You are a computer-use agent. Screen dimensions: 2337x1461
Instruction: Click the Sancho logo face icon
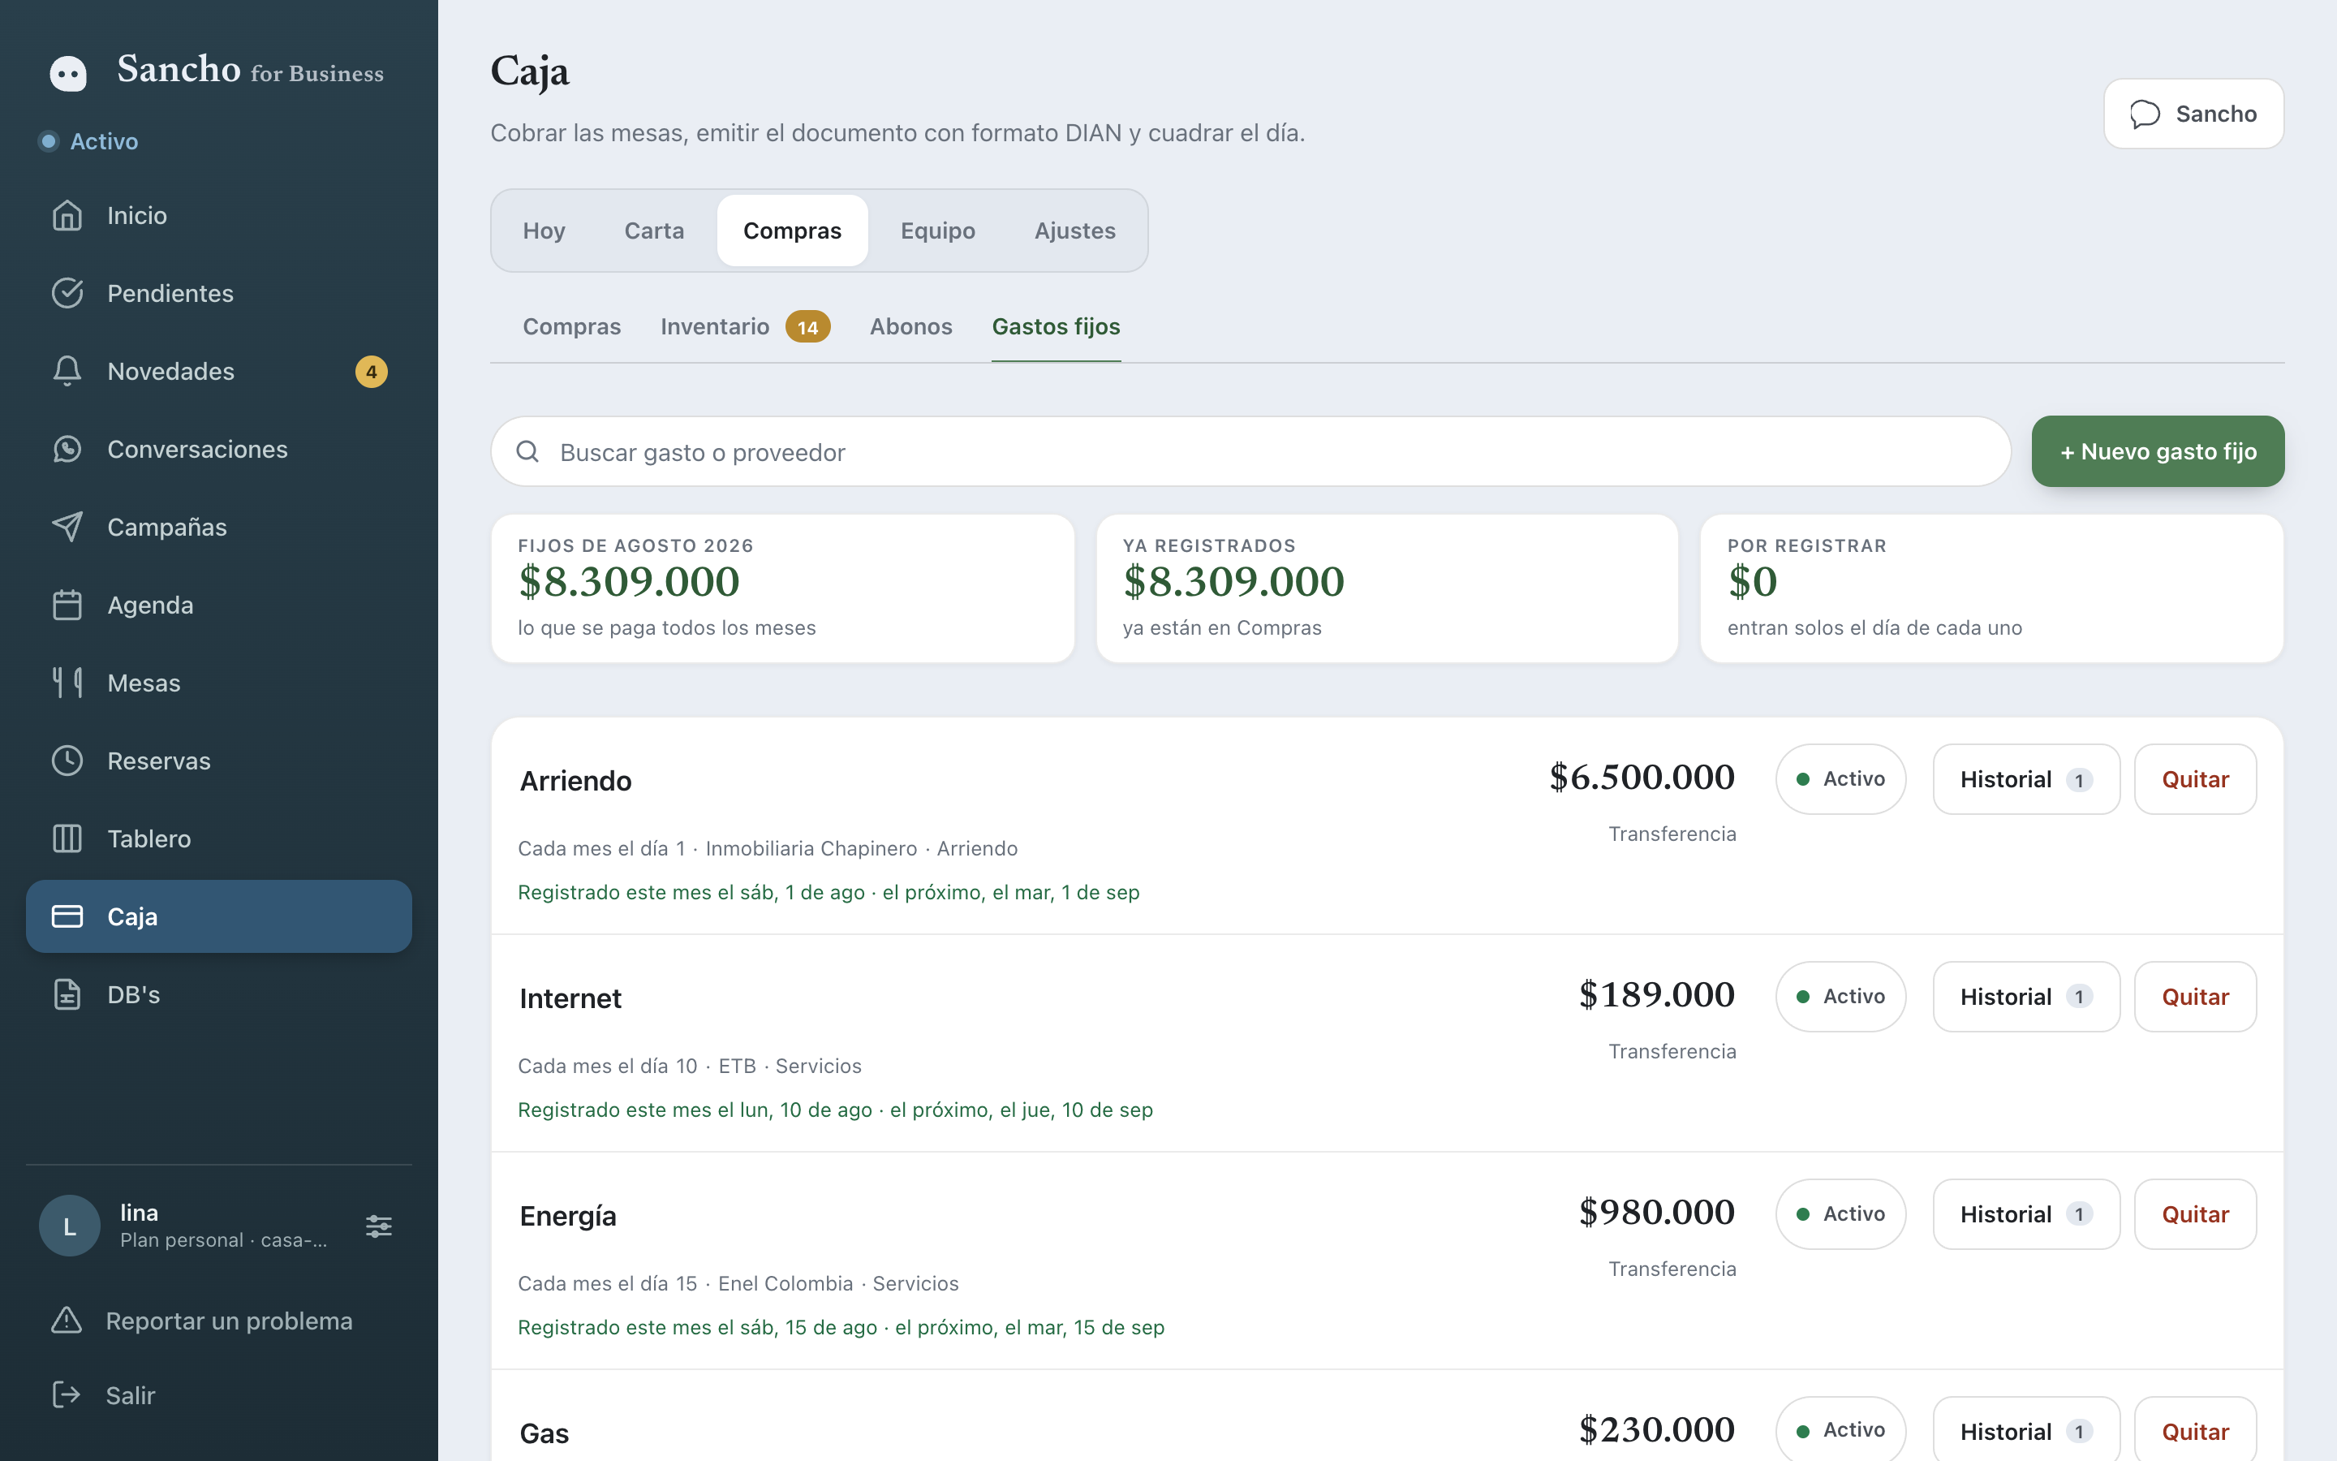pos(67,73)
